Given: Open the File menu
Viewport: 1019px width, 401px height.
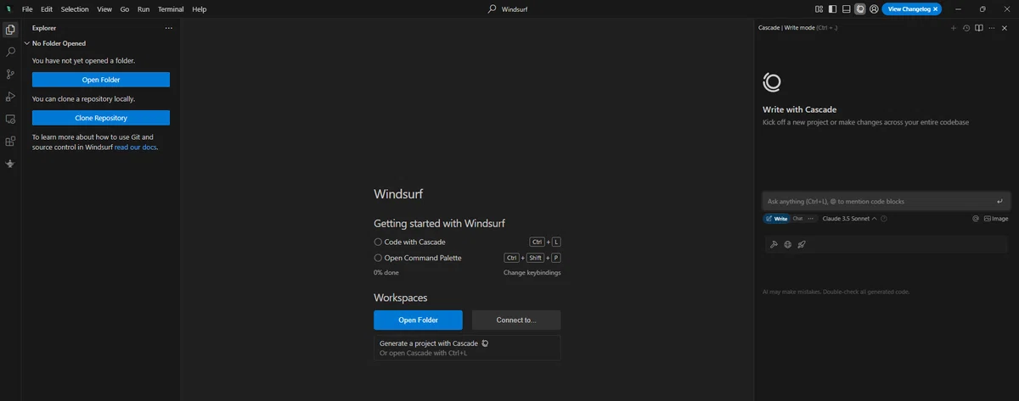Looking at the screenshot, I should (27, 8).
